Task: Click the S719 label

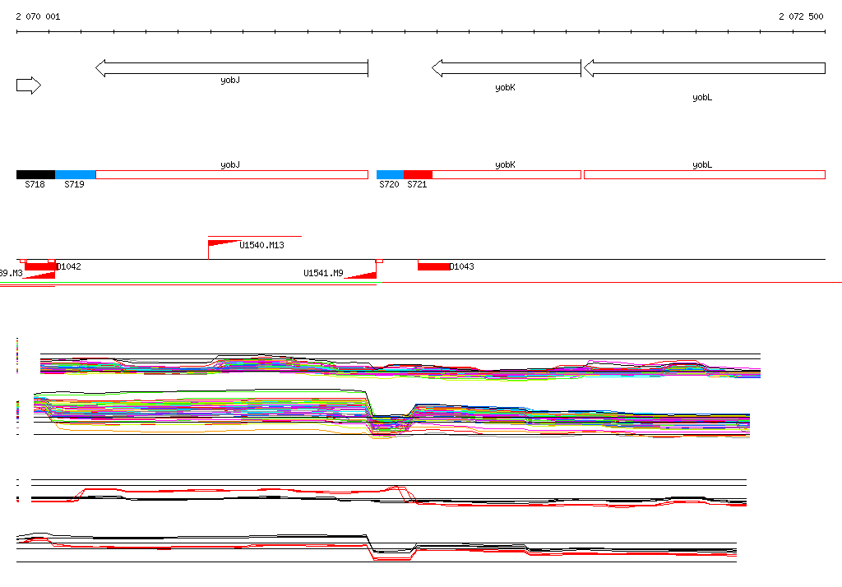Action: click(74, 184)
